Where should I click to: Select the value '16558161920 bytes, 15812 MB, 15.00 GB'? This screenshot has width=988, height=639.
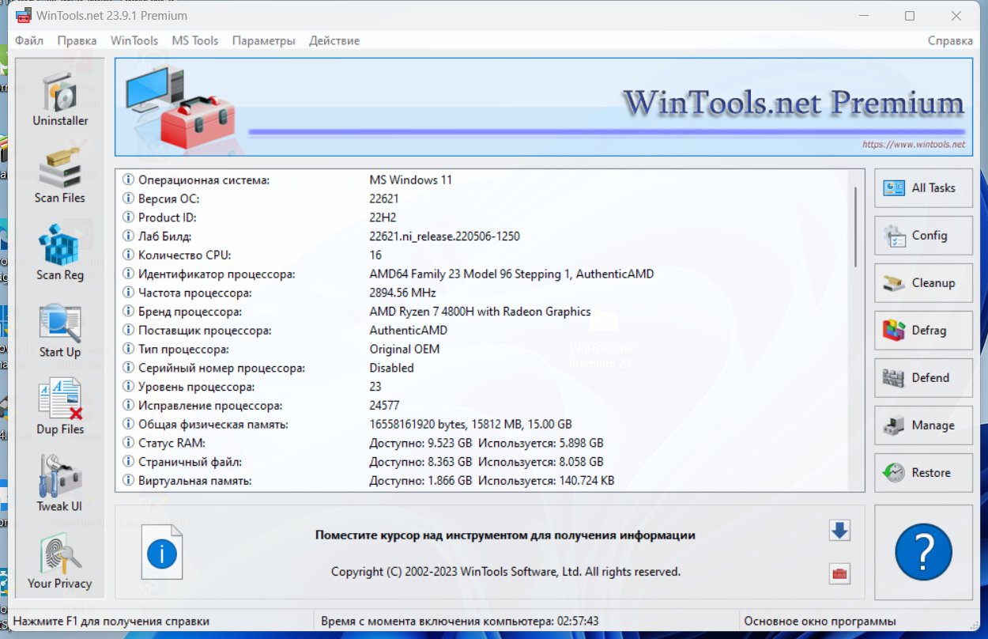click(470, 424)
